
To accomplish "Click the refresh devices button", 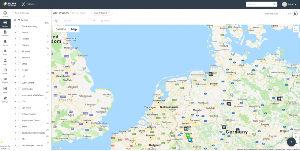I will click(x=57, y=21).
